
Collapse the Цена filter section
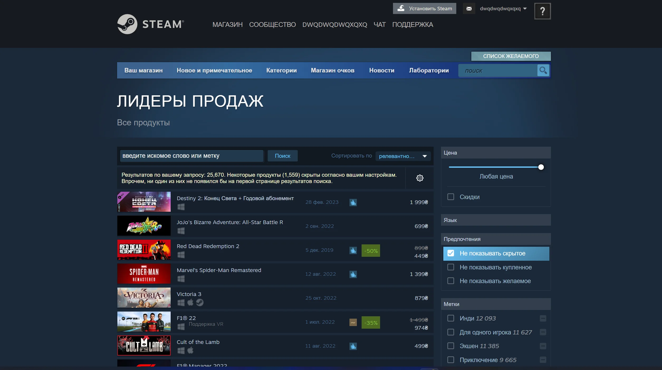point(496,153)
